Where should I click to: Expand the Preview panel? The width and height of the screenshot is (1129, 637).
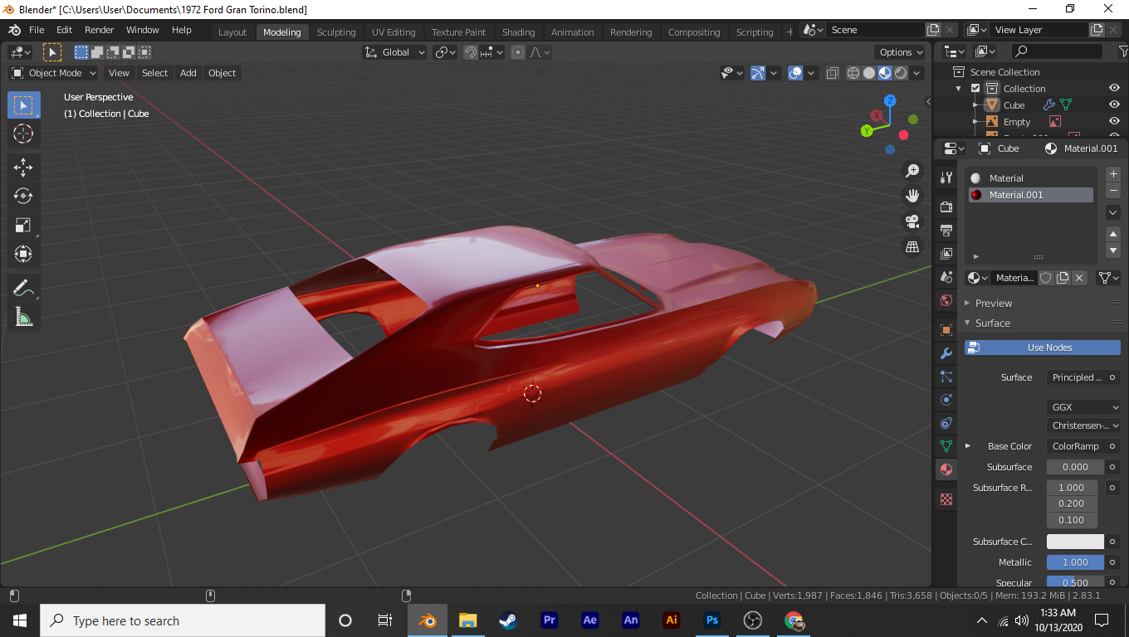pyautogui.click(x=994, y=303)
